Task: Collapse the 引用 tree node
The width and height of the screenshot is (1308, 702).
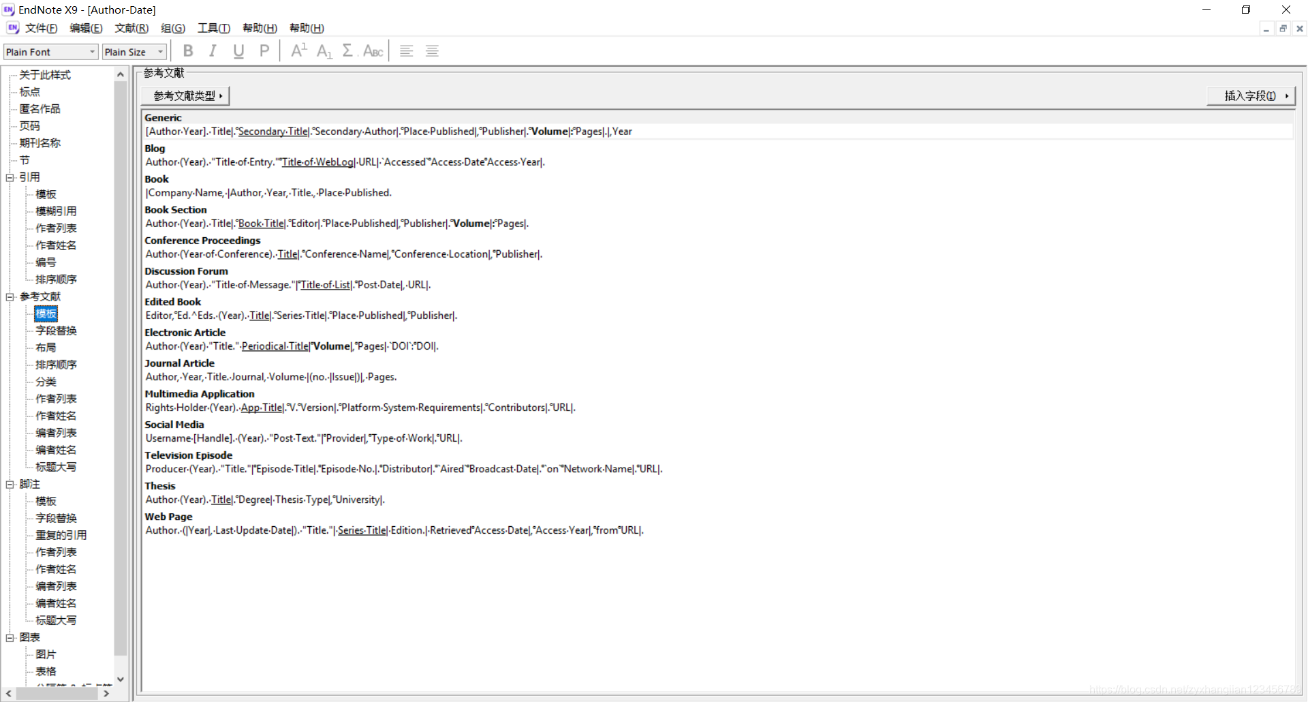Action: click(x=10, y=177)
